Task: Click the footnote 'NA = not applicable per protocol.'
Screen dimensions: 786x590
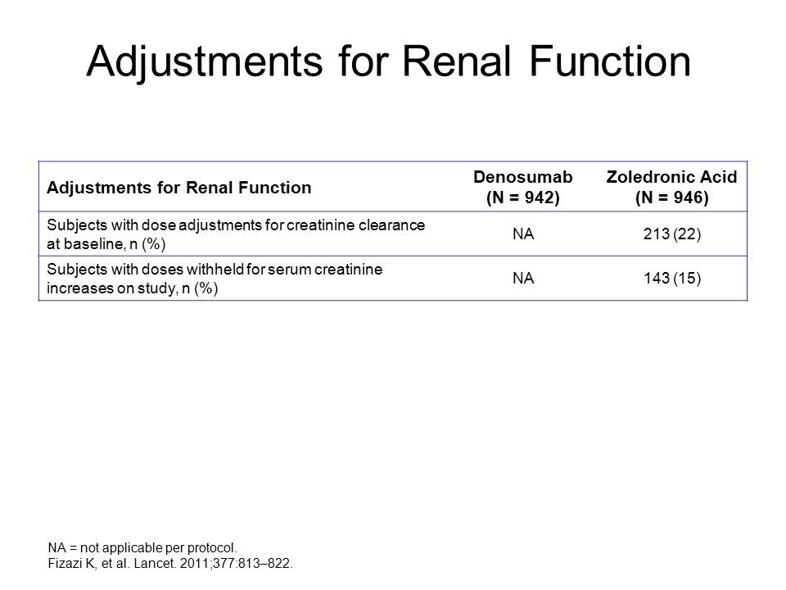Action: [142, 547]
